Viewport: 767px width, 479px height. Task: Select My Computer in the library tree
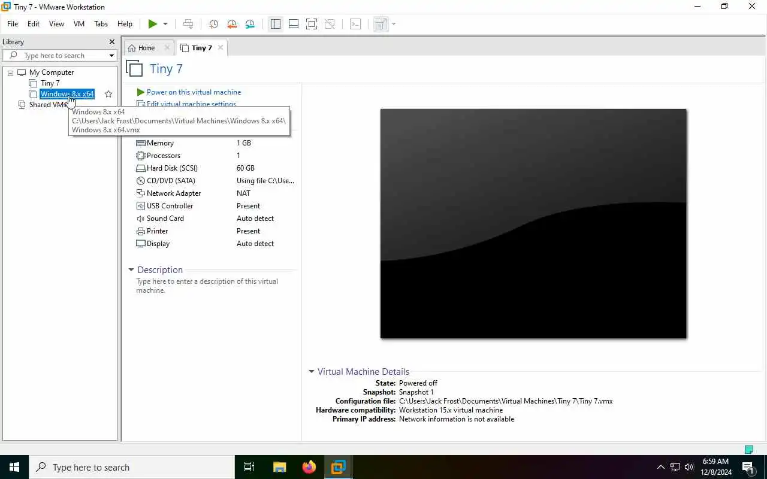pos(52,72)
